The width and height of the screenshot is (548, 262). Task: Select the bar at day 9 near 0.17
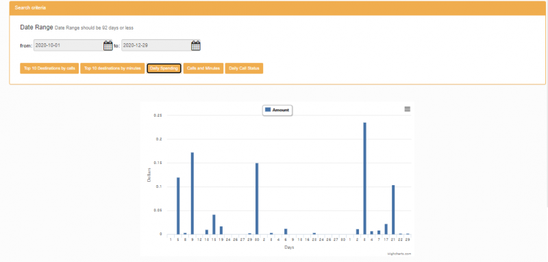(192, 193)
